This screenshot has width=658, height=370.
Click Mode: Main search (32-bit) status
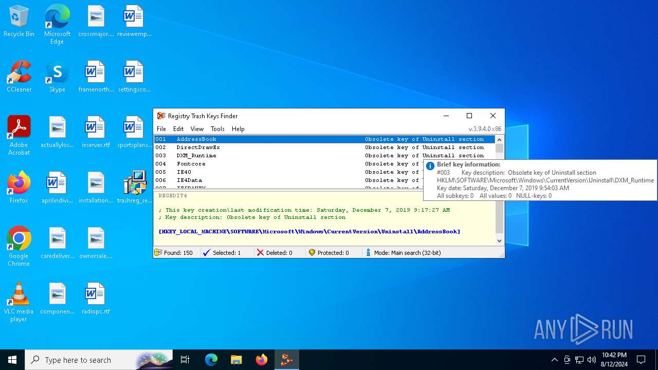pyautogui.click(x=407, y=253)
